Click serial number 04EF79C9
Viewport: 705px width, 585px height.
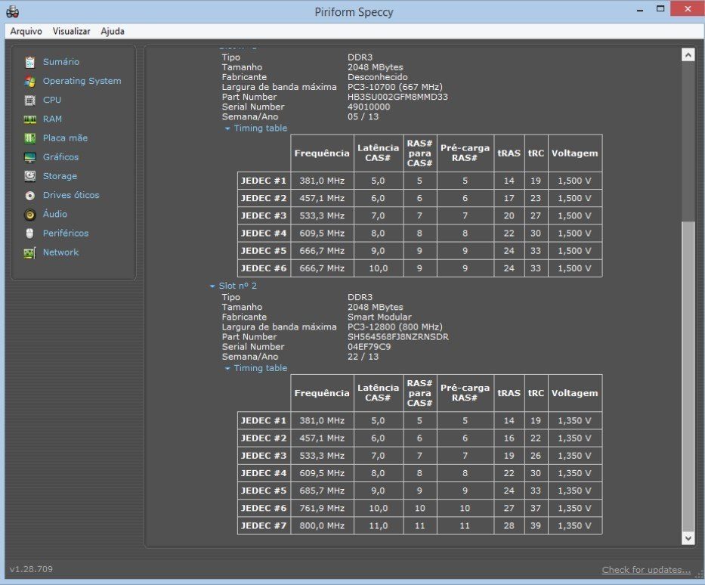click(370, 347)
